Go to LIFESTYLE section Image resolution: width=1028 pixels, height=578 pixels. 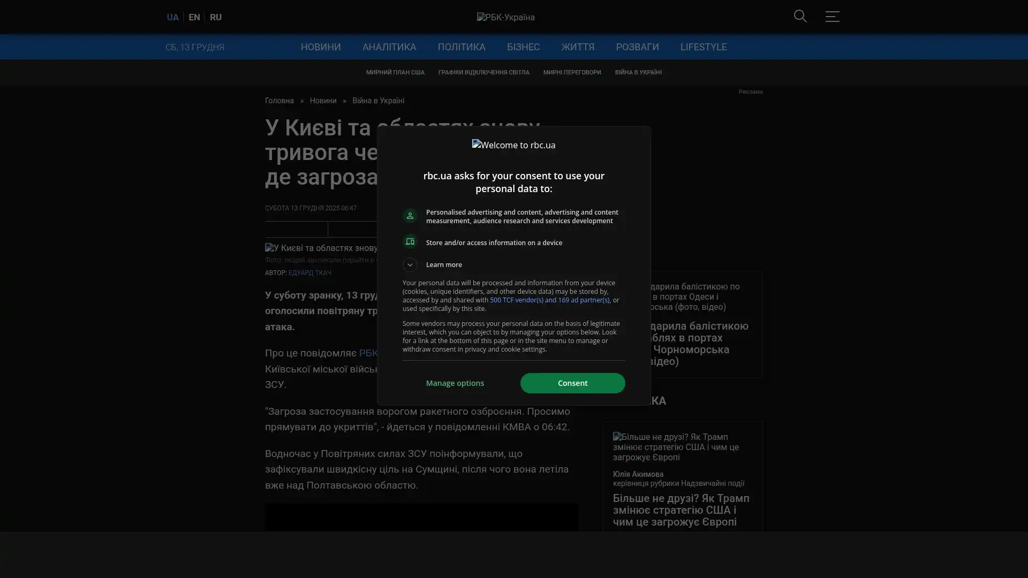coord(703,47)
